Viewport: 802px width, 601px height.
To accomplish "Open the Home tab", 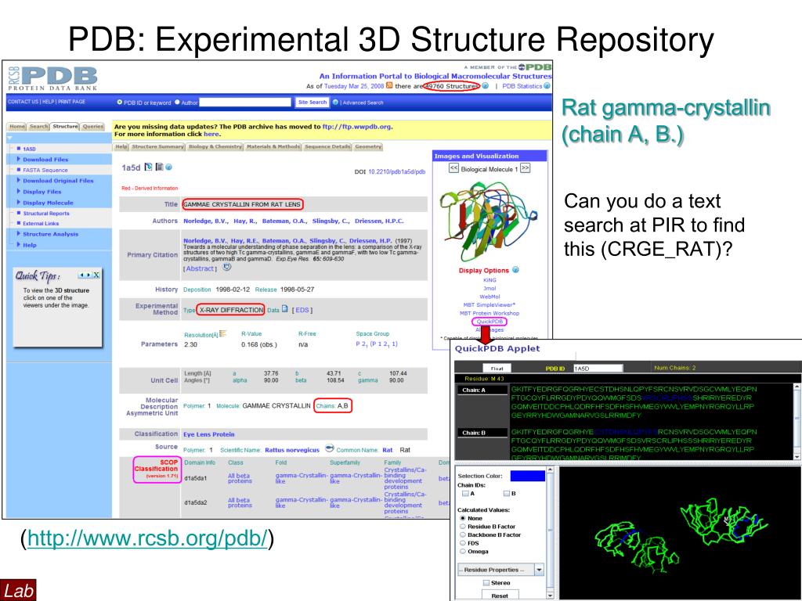I will click(17, 126).
